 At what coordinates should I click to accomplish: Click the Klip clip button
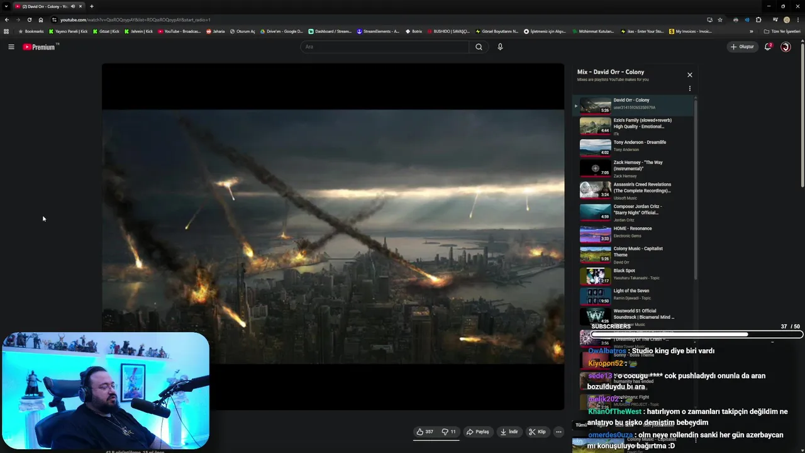pyautogui.click(x=536, y=432)
